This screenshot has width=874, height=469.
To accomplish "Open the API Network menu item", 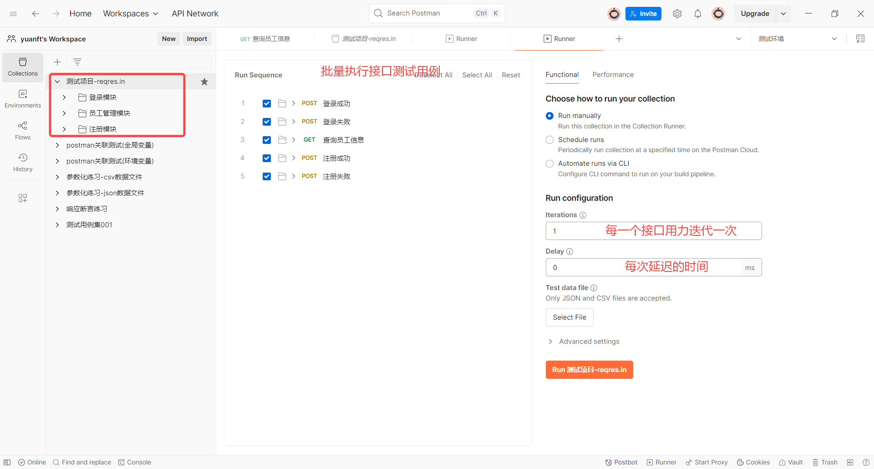I will click(195, 14).
